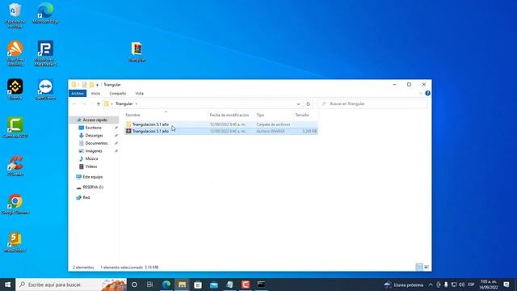Screen dimensions: 517x291
Task: Select the MetaEditor 5 desktop shortcut
Action: 15,242
